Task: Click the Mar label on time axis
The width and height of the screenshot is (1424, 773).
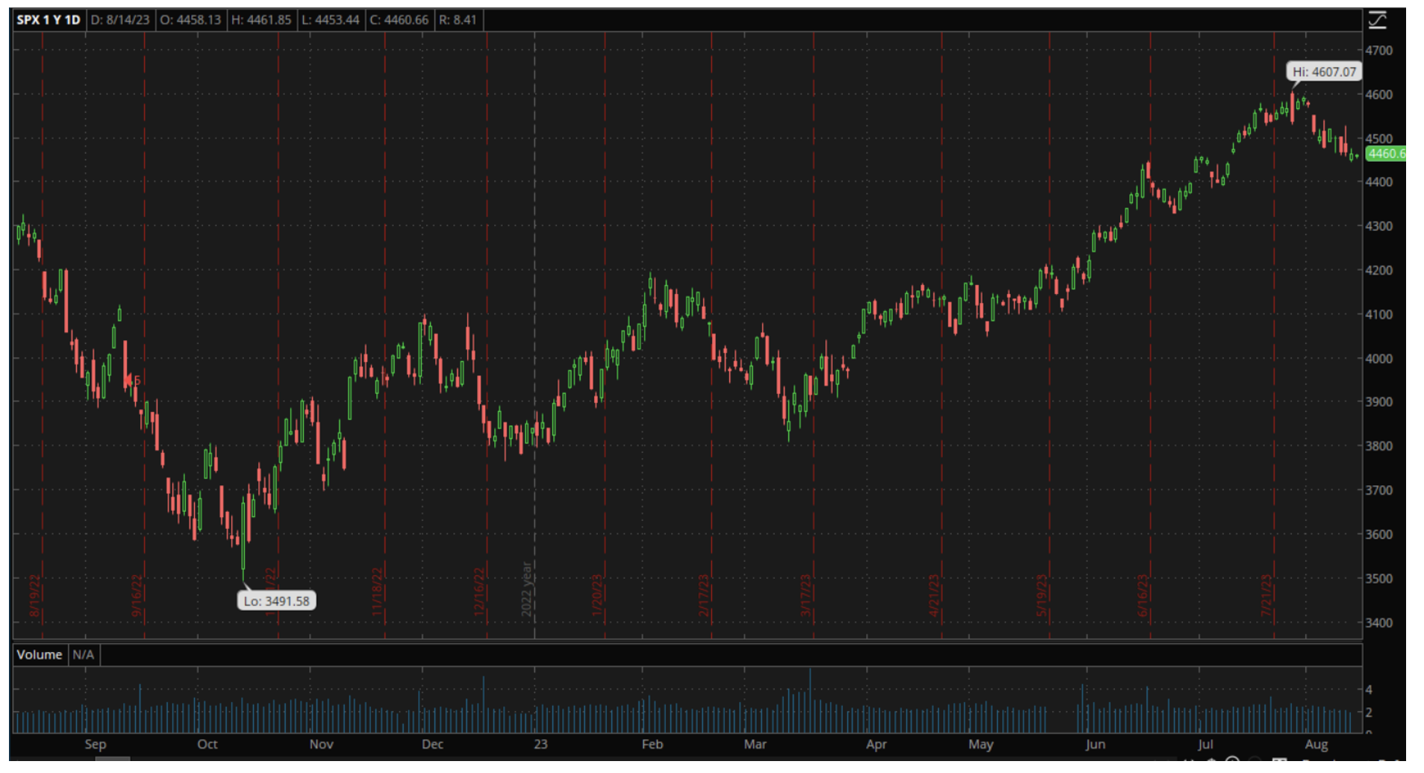Action: 755,744
